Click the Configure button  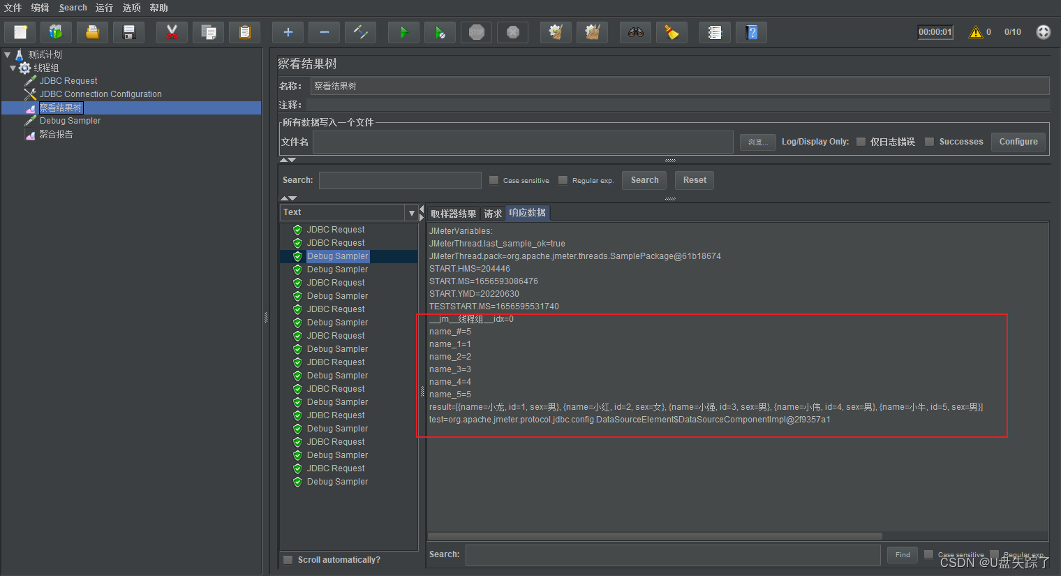click(x=1018, y=141)
